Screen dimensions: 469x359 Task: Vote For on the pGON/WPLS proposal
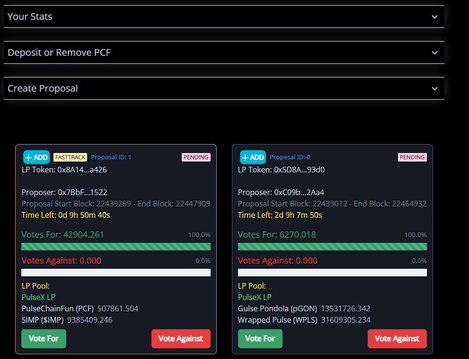(x=260, y=339)
